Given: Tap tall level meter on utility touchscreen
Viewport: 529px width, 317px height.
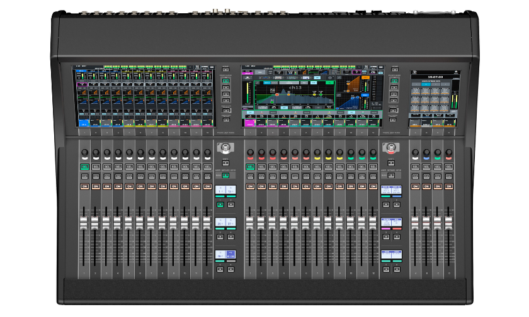Looking at the screenshot, I should [x=454, y=101].
